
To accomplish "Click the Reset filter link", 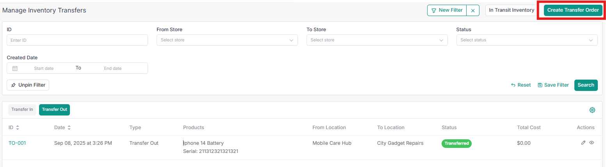I will coord(521,85).
